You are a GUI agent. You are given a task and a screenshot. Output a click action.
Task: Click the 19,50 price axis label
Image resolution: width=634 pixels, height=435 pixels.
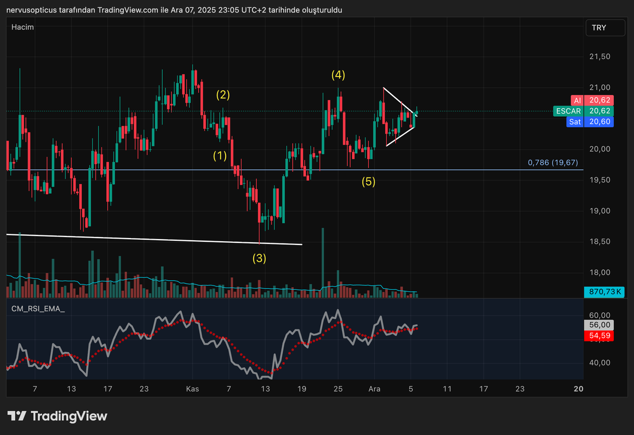[600, 180]
